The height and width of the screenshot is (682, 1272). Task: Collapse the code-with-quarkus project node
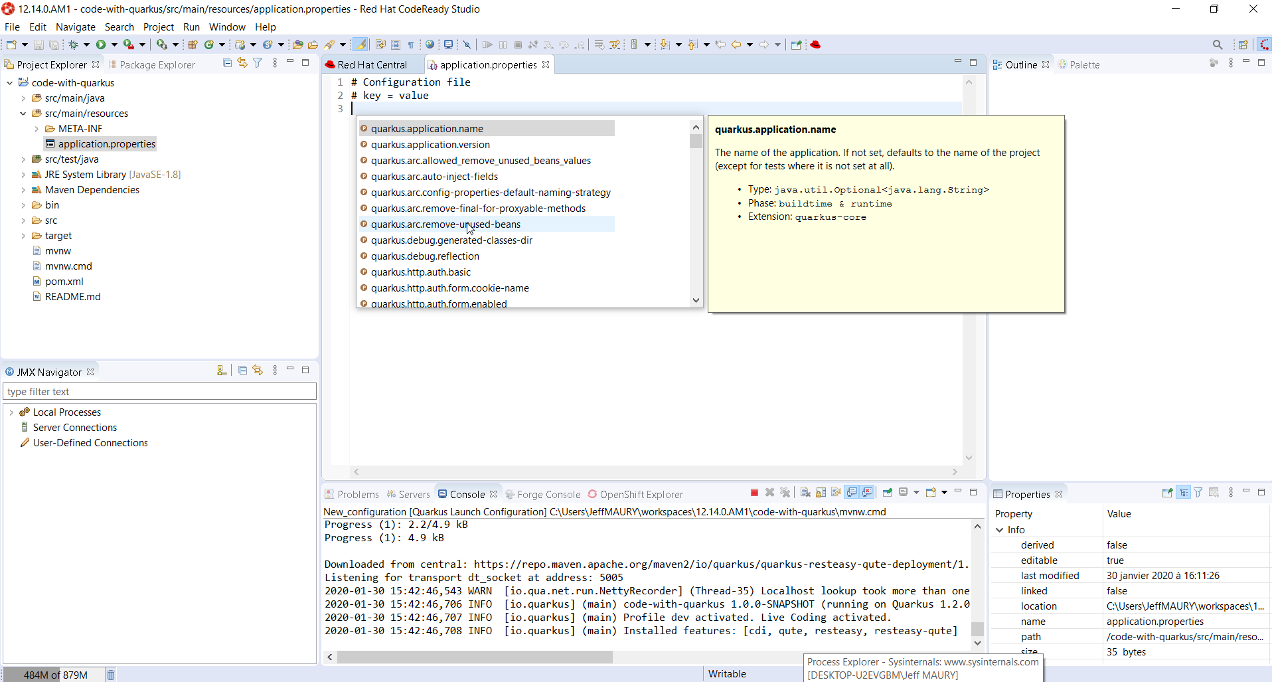10,83
